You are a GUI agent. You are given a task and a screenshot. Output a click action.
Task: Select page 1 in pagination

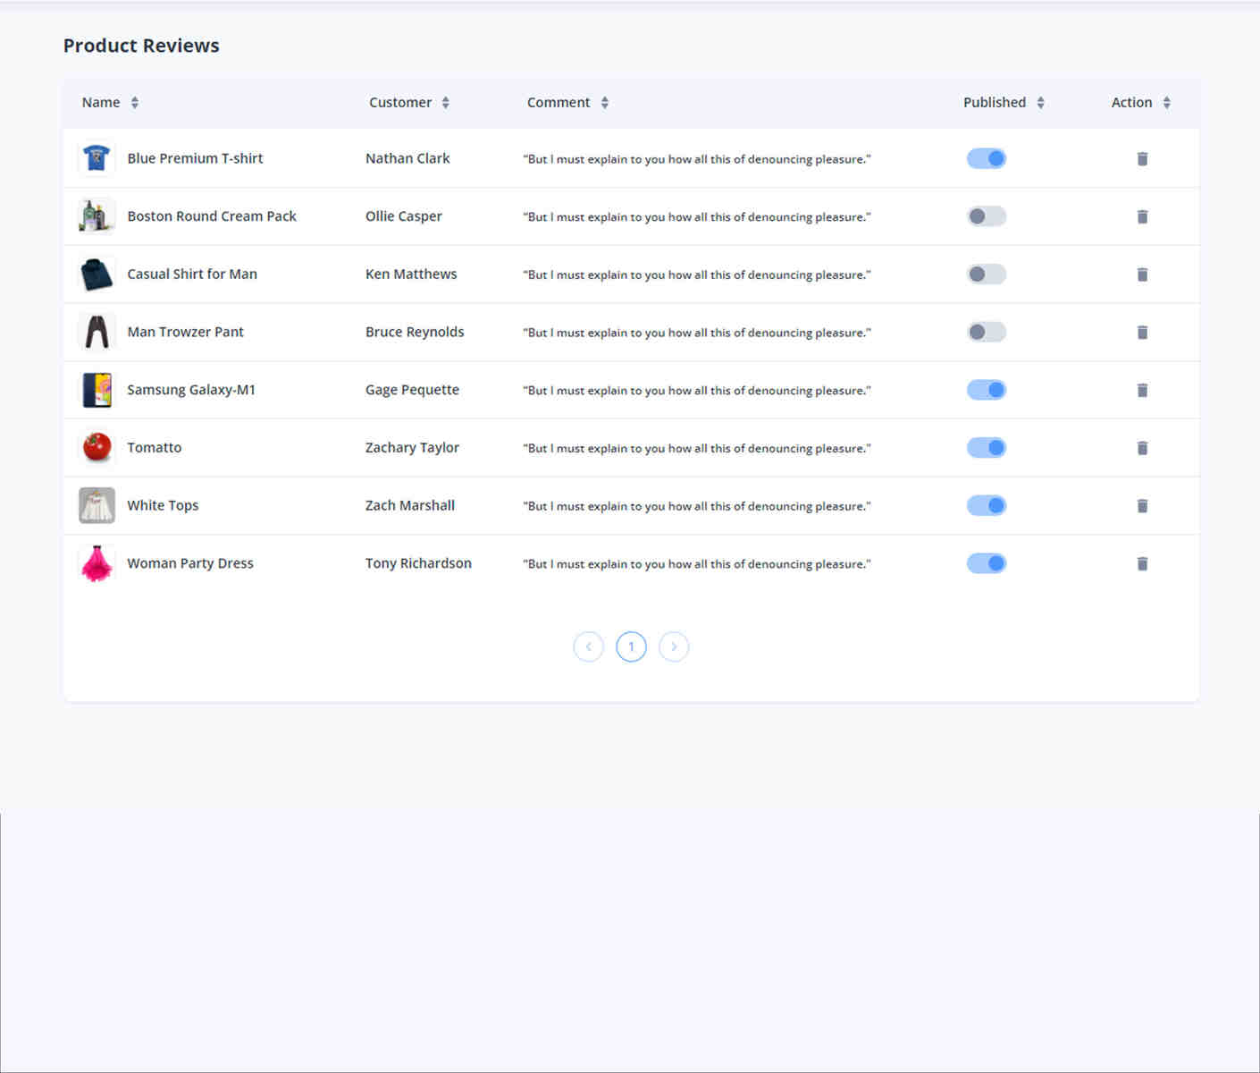tap(631, 646)
